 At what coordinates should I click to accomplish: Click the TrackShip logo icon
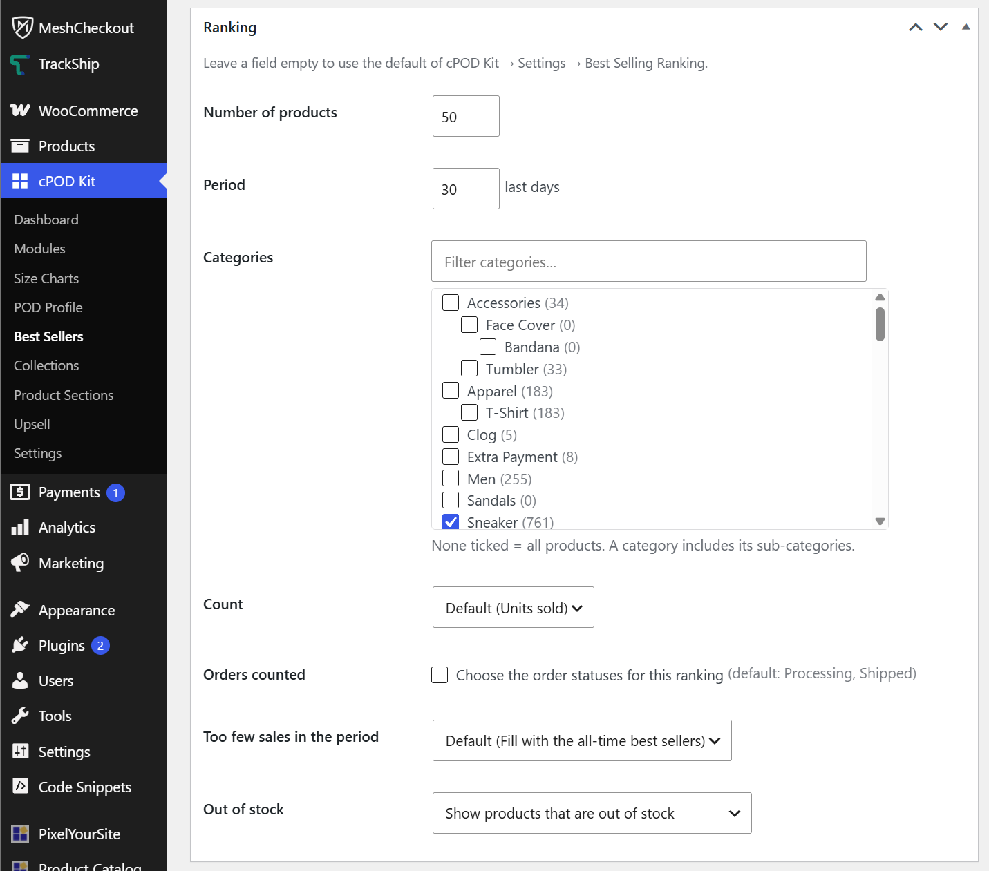coord(20,64)
